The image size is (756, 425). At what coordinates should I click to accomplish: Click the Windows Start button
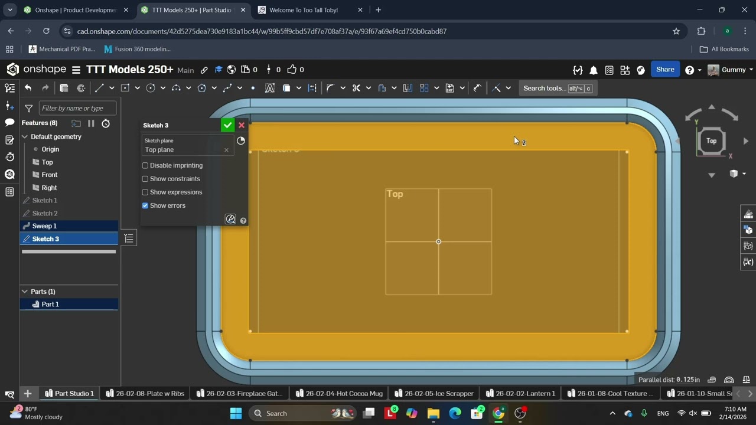[x=236, y=413]
